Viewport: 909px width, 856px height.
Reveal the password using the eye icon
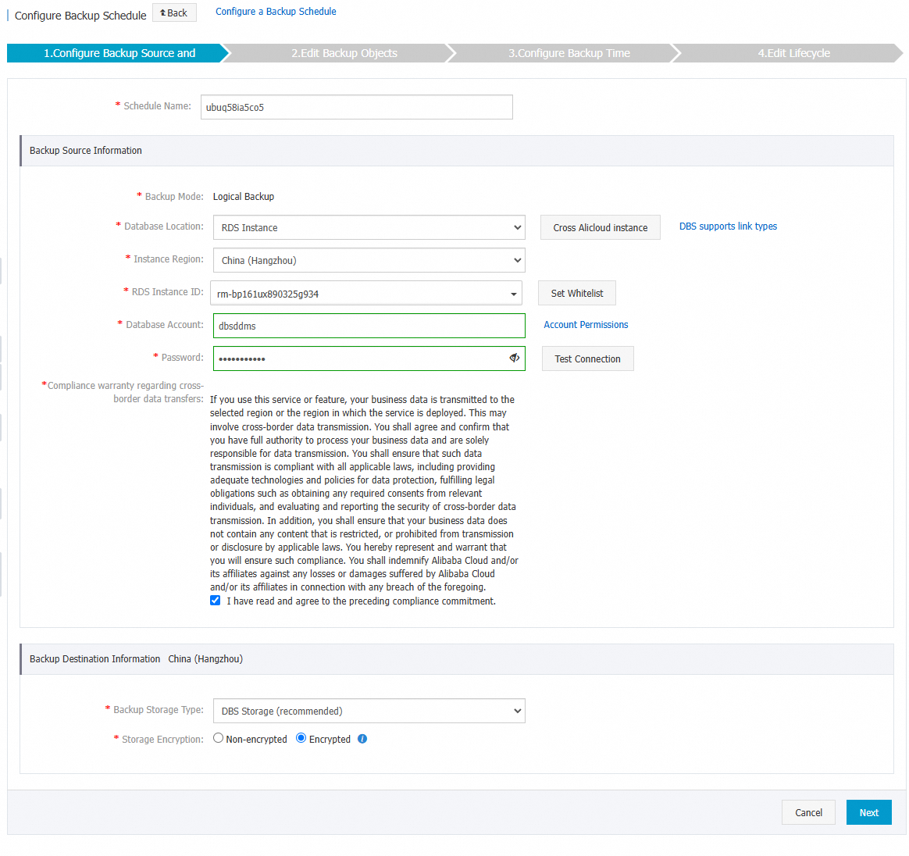click(514, 358)
